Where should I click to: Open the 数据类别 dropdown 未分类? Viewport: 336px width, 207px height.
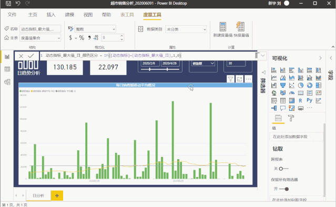186,29
